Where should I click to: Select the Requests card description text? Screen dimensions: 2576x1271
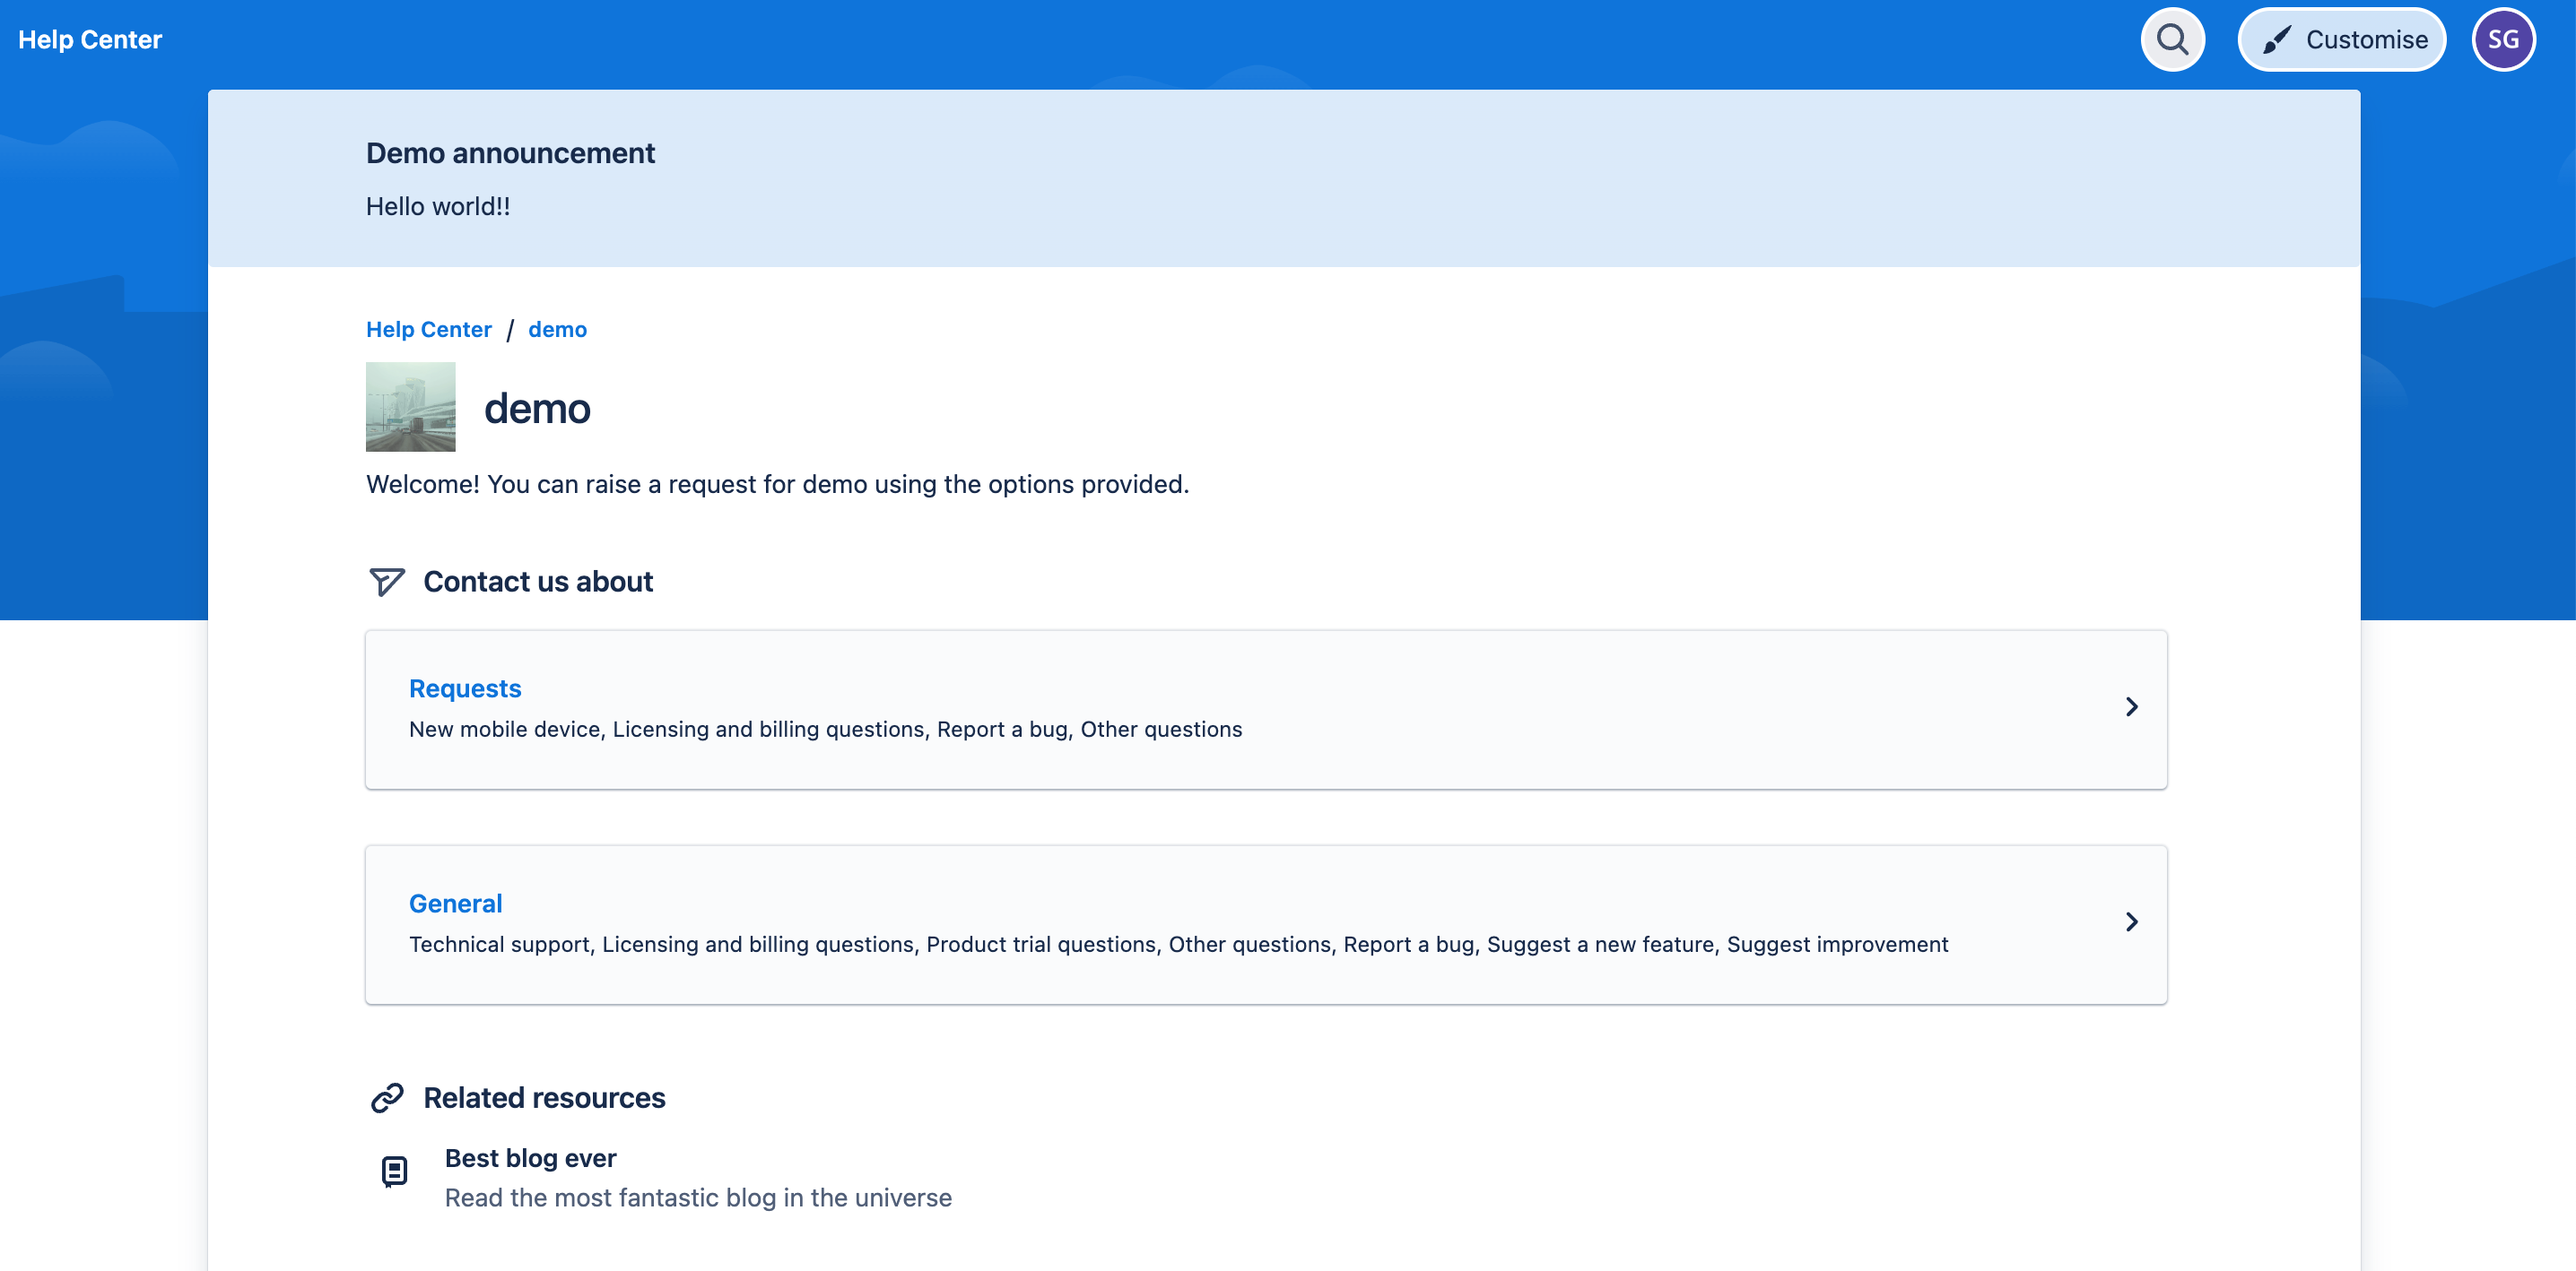825,730
